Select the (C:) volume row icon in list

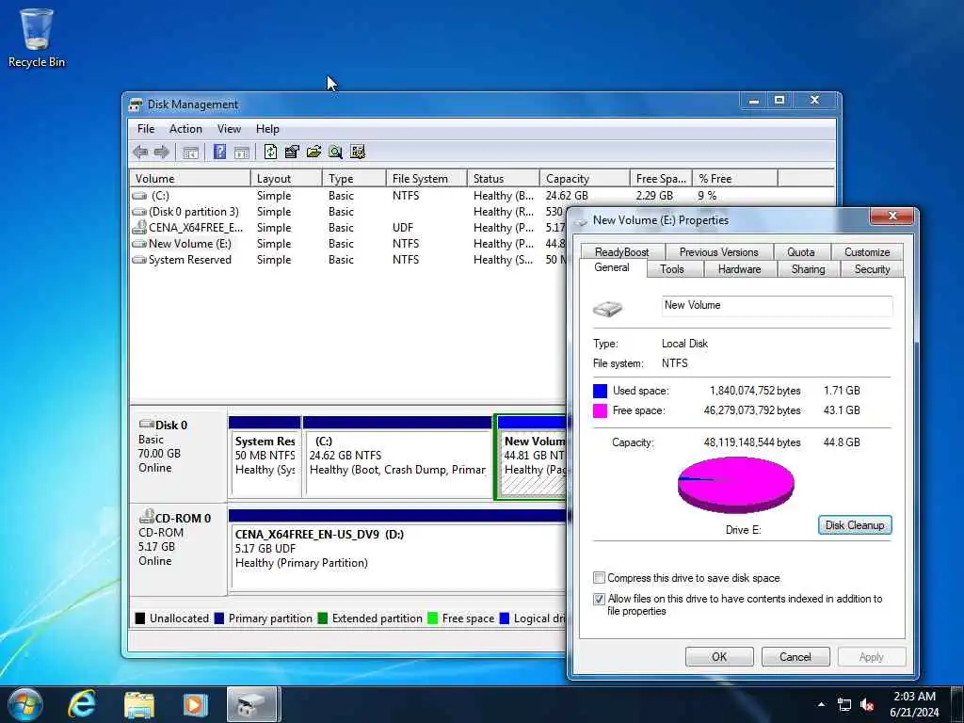(x=139, y=196)
